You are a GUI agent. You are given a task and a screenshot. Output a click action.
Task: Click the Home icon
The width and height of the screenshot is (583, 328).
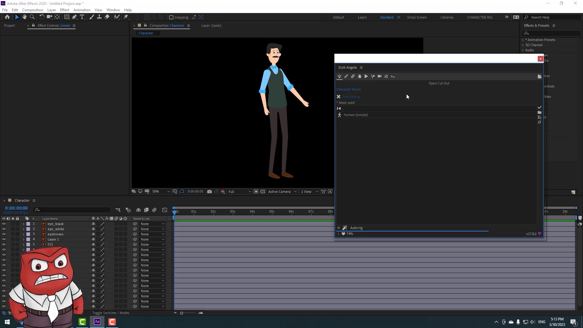pyautogui.click(x=7, y=17)
